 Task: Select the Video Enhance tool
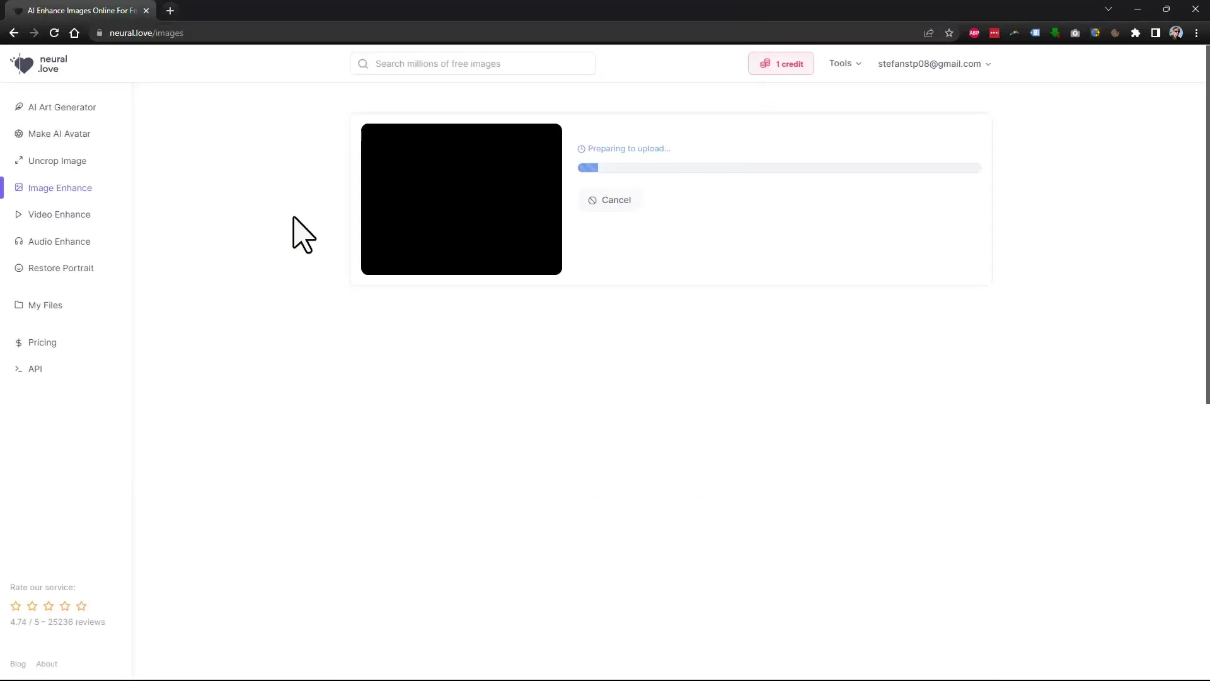pyautogui.click(x=59, y=214)
